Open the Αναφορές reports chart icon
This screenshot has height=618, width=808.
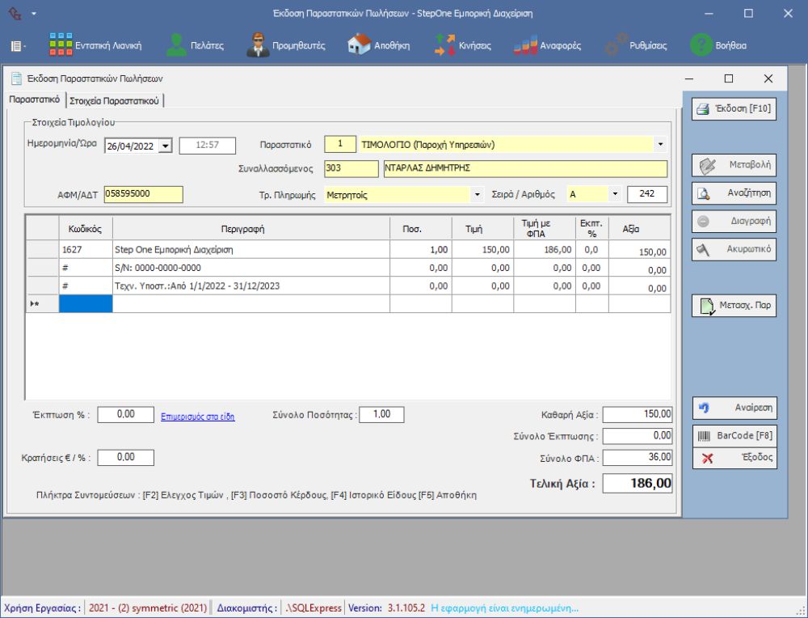526,45
